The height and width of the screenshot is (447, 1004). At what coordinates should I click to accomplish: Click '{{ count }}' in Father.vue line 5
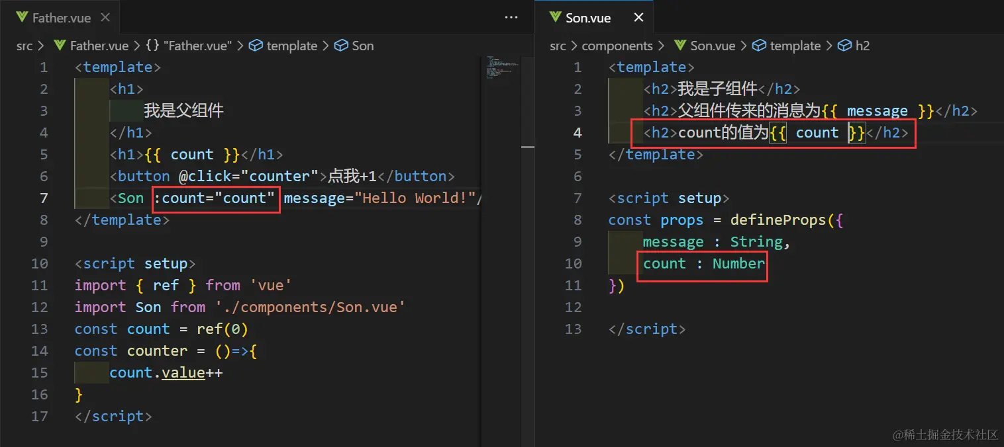click(191, 154)
